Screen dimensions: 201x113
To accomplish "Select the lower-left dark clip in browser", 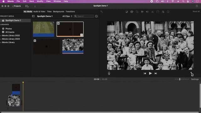I will (46, 46).
